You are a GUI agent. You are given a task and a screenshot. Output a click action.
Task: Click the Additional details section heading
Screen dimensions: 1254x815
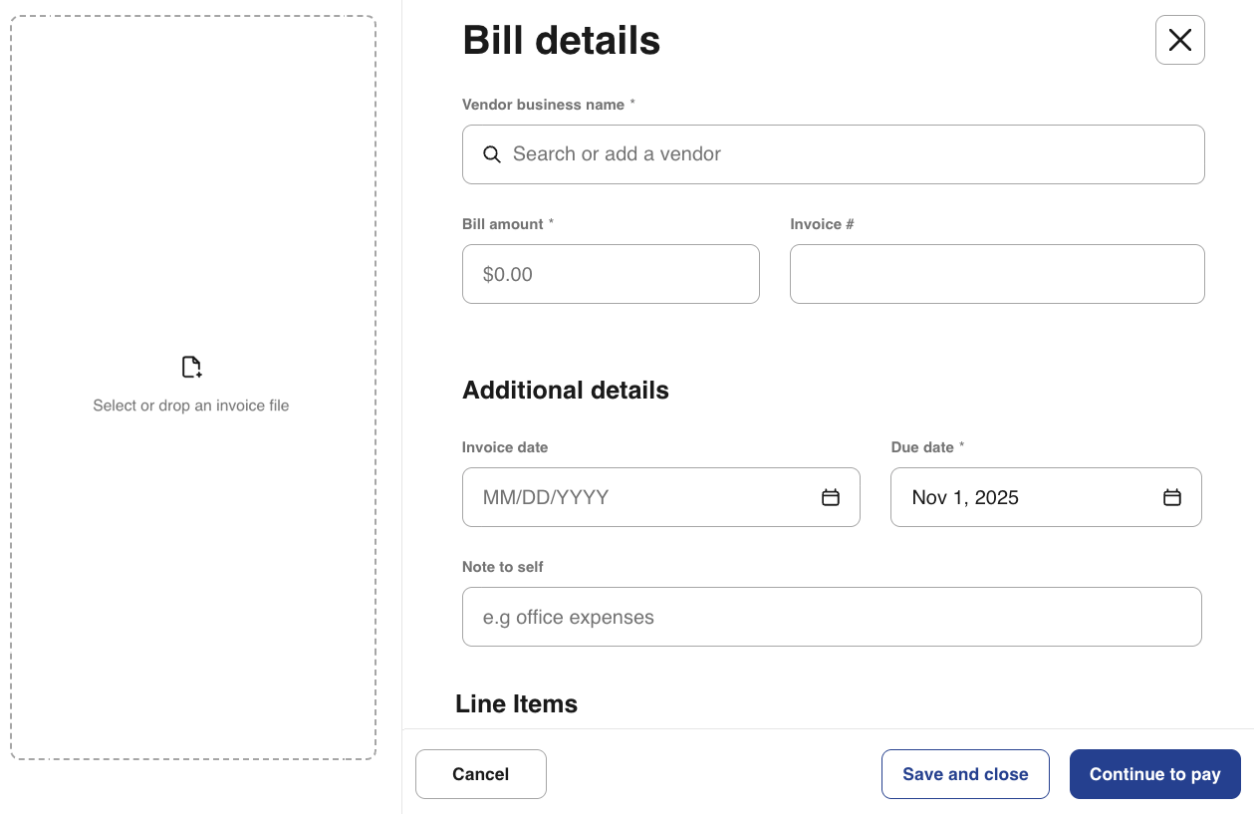pyautogui.click(x=566, y=390)
